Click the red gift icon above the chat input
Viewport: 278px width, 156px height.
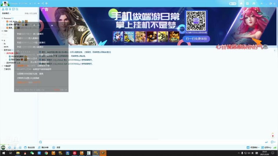coord(273,136)
